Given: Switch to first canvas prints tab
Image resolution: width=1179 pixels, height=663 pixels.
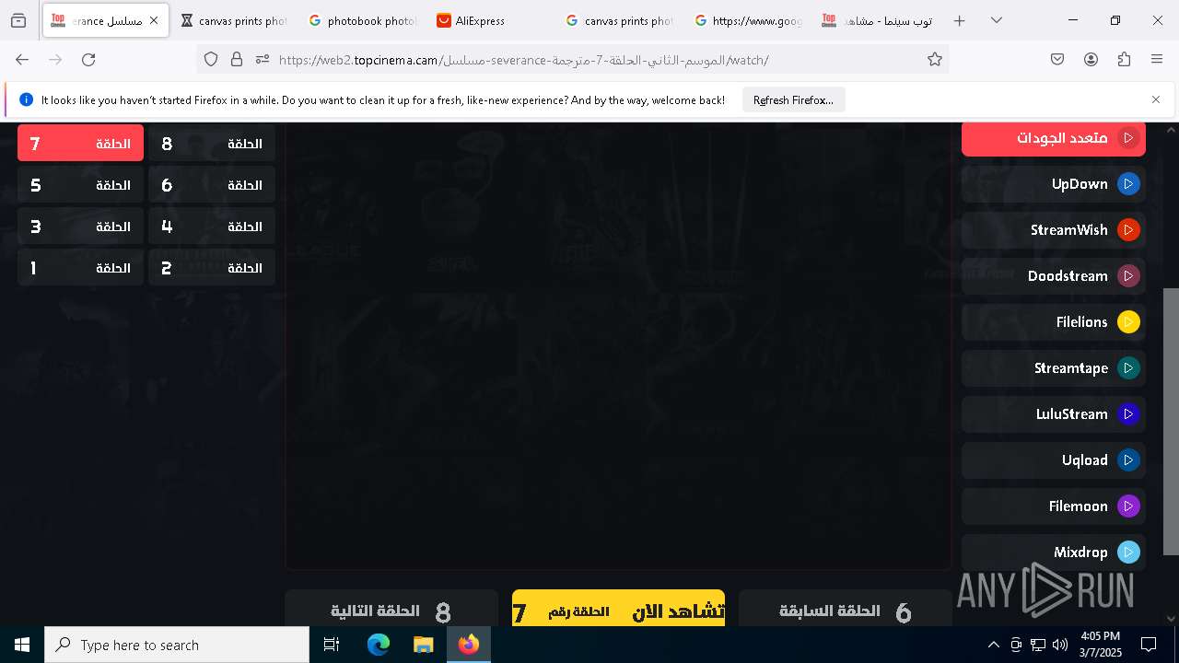Looking at the screenshot, I should click(234, 20).
